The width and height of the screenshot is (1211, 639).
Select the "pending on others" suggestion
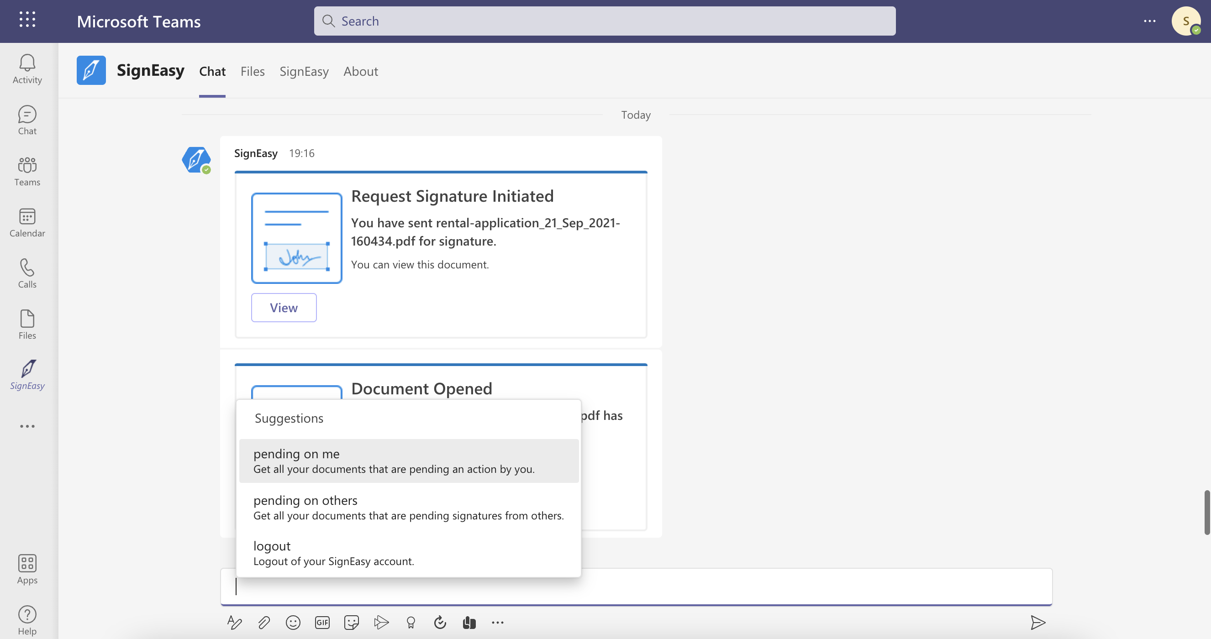point(409,508)
